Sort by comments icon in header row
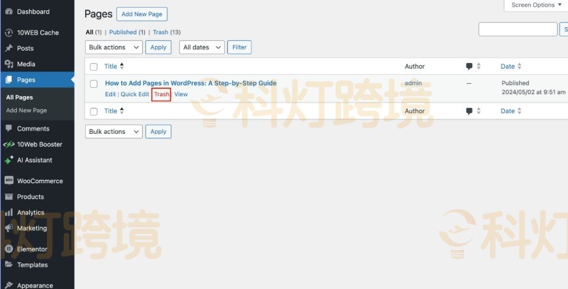Screen dimensions: 568x289 pyautogui.click(x=469, y=66)
